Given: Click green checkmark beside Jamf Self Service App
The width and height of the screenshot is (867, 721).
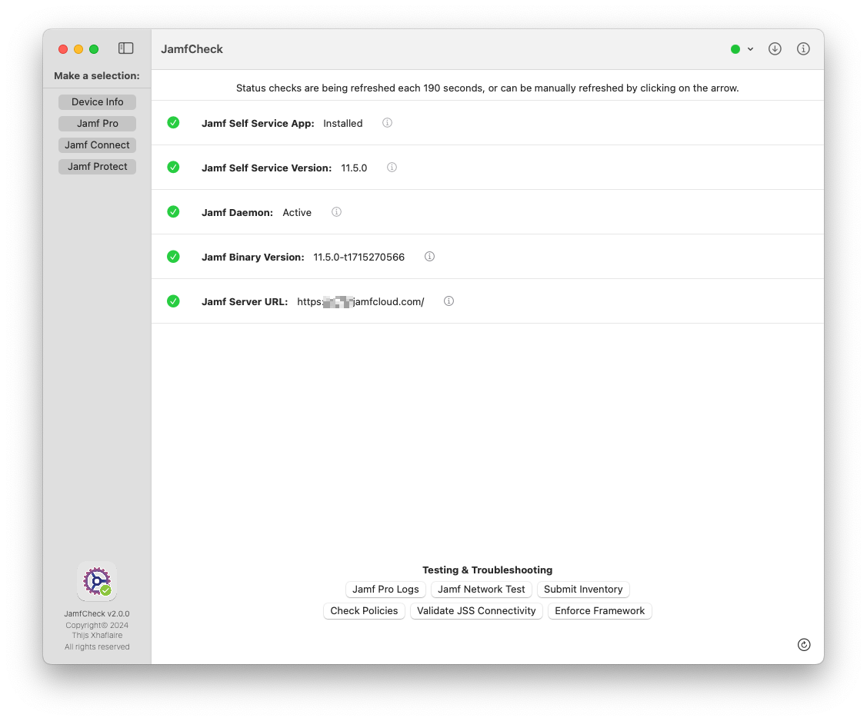Looking at the screenshot, I should (x=173, y=123).
